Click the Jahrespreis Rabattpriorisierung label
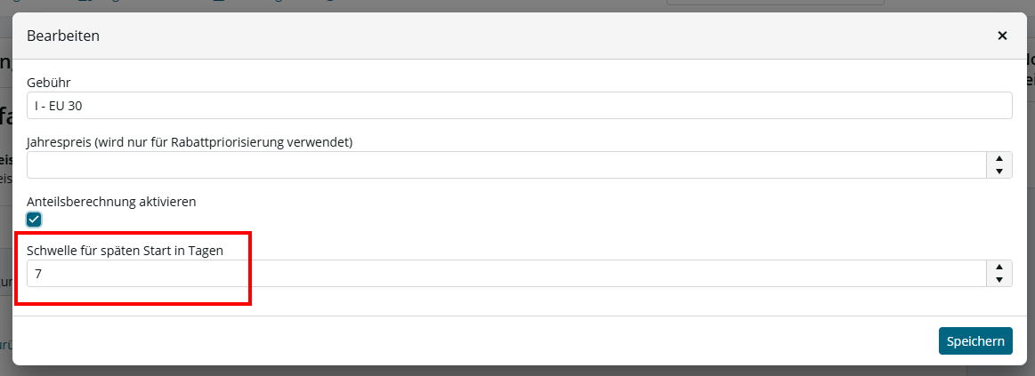 click(190, 142)
